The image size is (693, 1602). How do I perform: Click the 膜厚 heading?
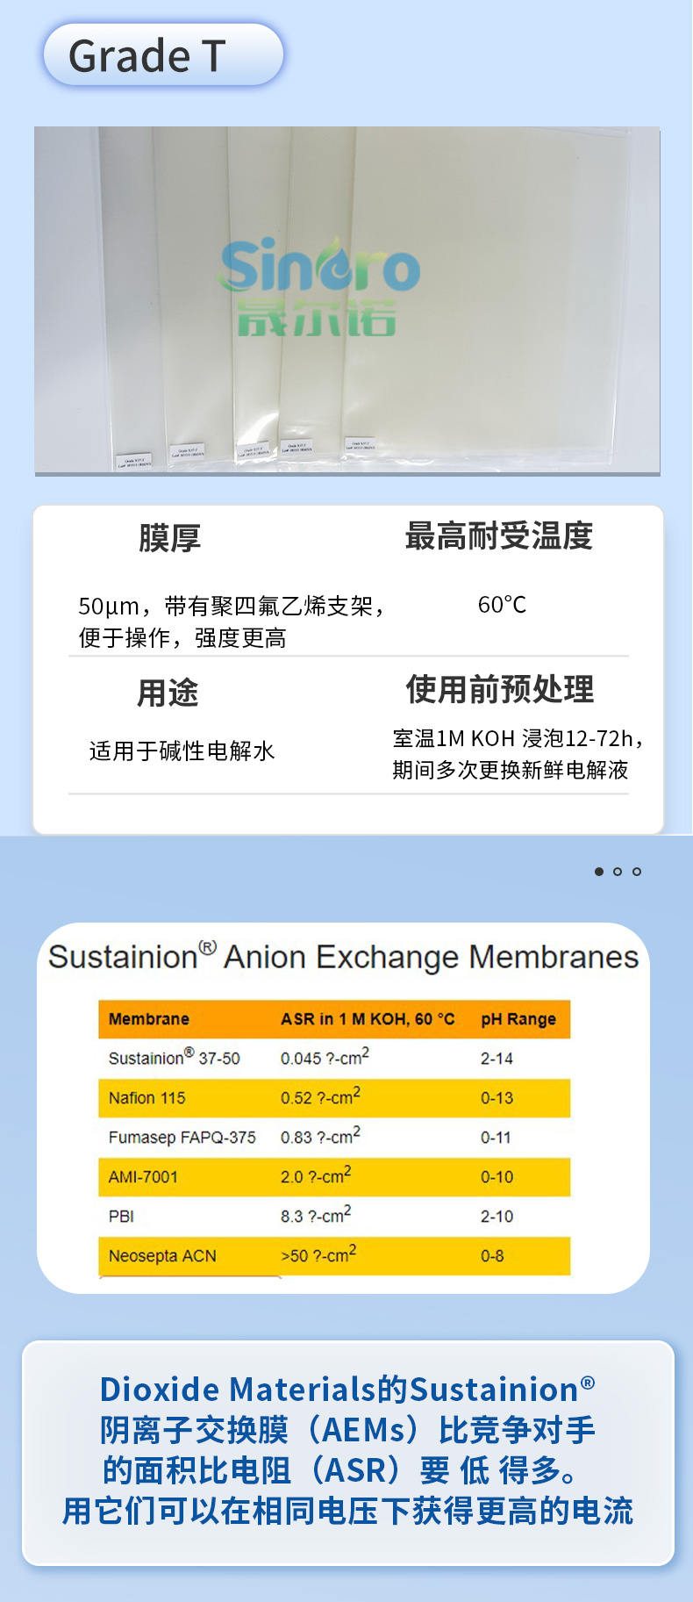tap(169, 538)
